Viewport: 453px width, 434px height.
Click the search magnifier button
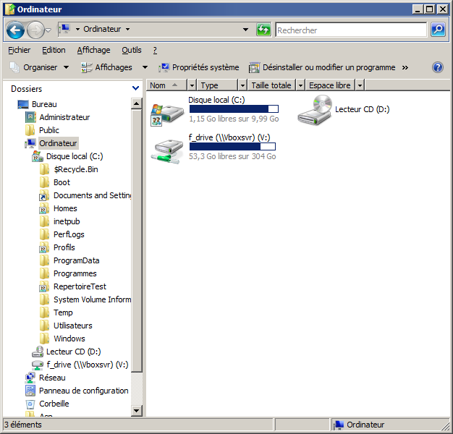[438, 30]
